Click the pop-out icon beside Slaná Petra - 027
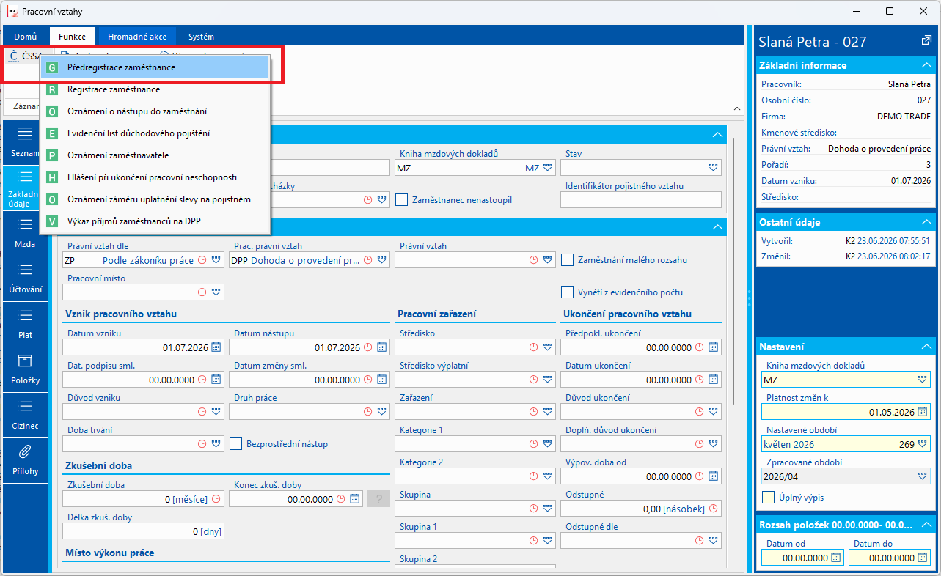Viewport: 941px width, 576px height. (926, 40)
